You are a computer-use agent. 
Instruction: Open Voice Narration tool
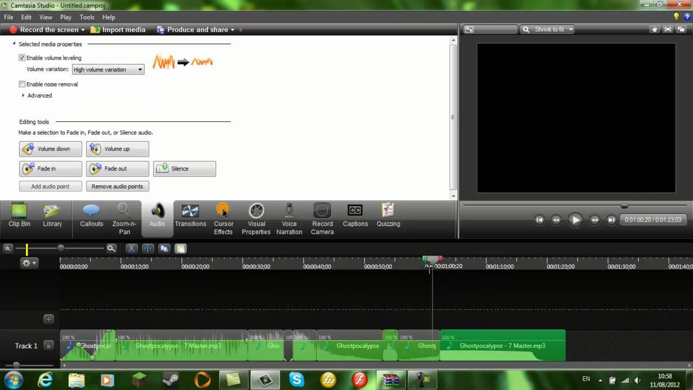289,219
